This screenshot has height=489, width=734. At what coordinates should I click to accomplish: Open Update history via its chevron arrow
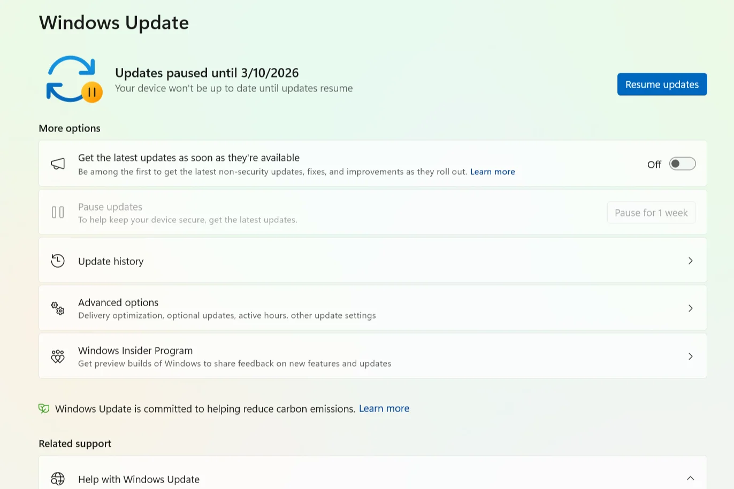coord(690,261)
